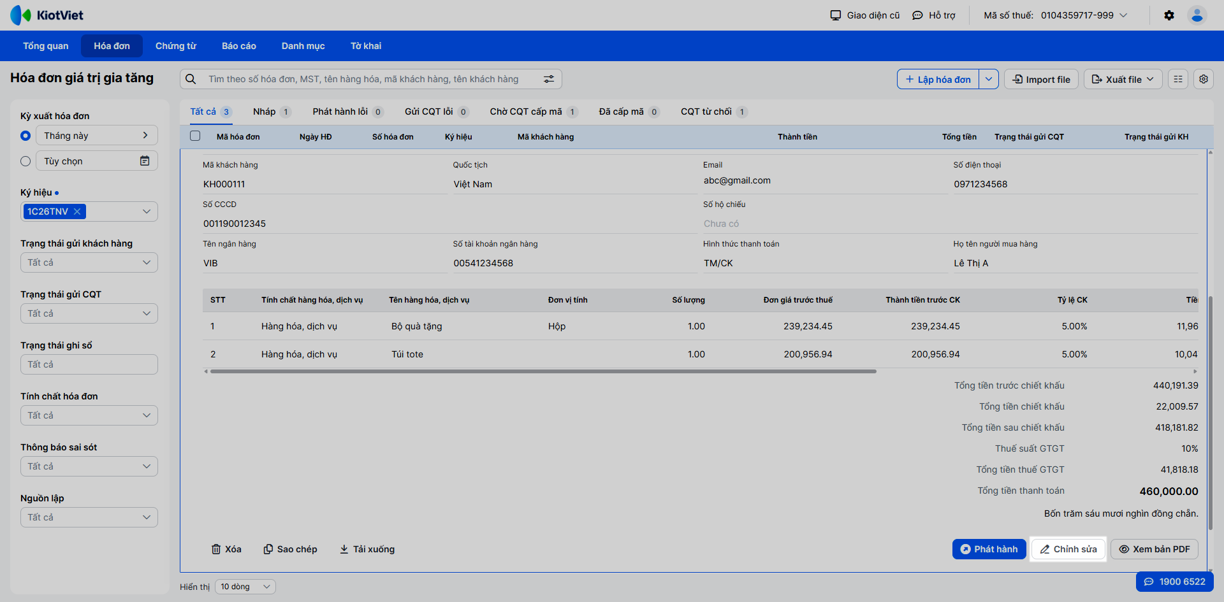Open the Báo cáo menu
This screenshot has width=1224, height=602.
[x=239, y=46]
